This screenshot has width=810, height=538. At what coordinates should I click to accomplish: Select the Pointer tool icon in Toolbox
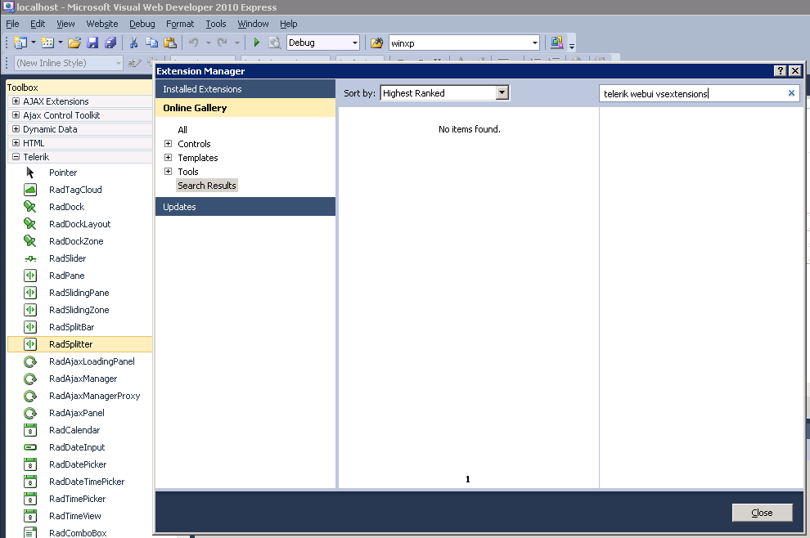30,173
